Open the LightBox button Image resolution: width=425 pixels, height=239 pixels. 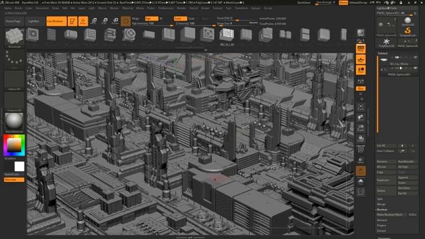pos(34,21)
